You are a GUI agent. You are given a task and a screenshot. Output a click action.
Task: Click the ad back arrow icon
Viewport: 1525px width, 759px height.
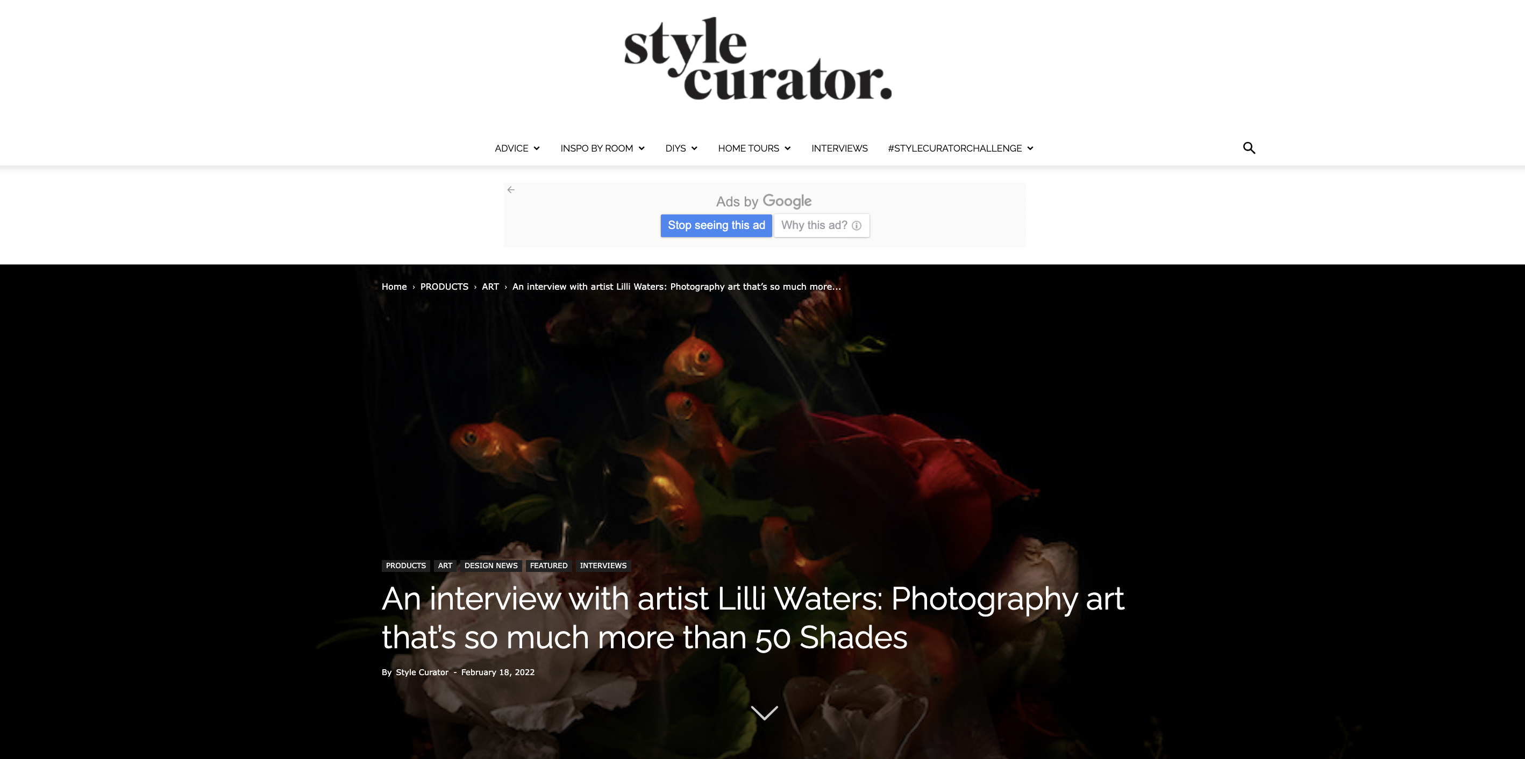click(511, 190)
